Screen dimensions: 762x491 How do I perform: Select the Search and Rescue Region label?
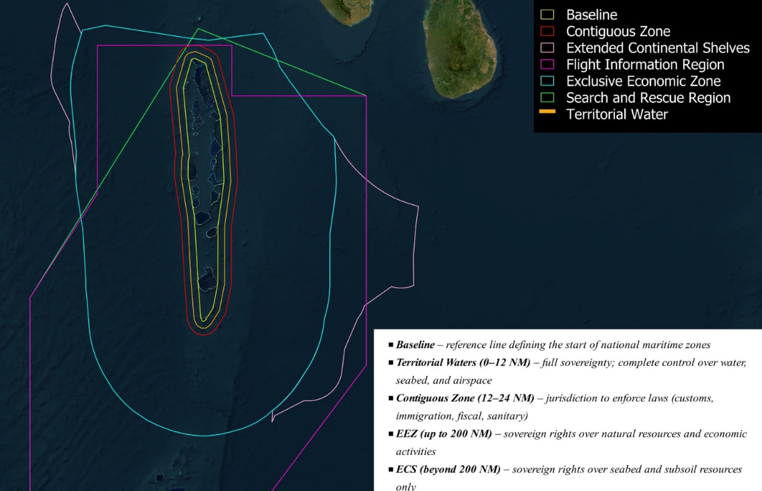pyautogui.click(x=648, y=98)
